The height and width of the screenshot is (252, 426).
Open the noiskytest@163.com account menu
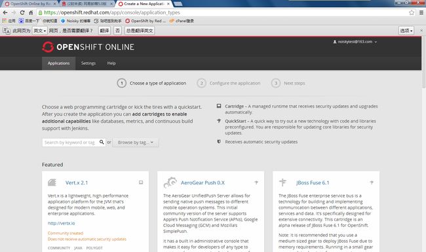(x=355, y=41)
